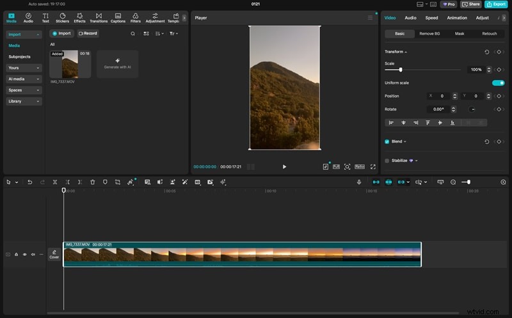Open the Transitions panel

(99, 17)
